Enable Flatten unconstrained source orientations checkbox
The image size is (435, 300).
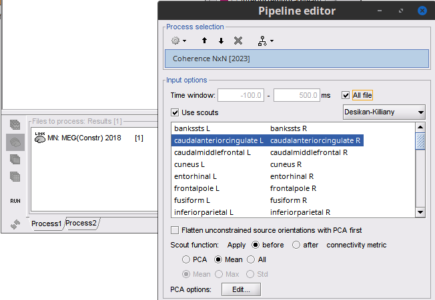pos(175,230)
